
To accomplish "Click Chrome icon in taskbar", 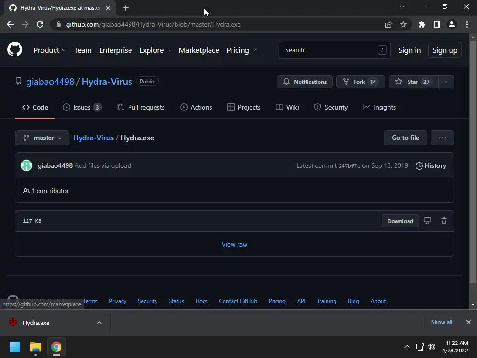I will coord(56,347).
